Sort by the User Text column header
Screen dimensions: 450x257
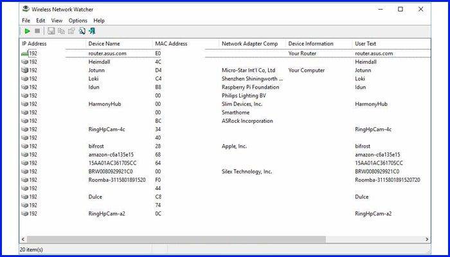point(391,44)
